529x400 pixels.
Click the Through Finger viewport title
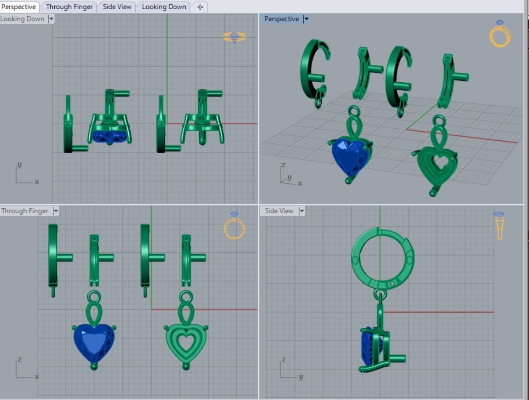pos(24,211)
